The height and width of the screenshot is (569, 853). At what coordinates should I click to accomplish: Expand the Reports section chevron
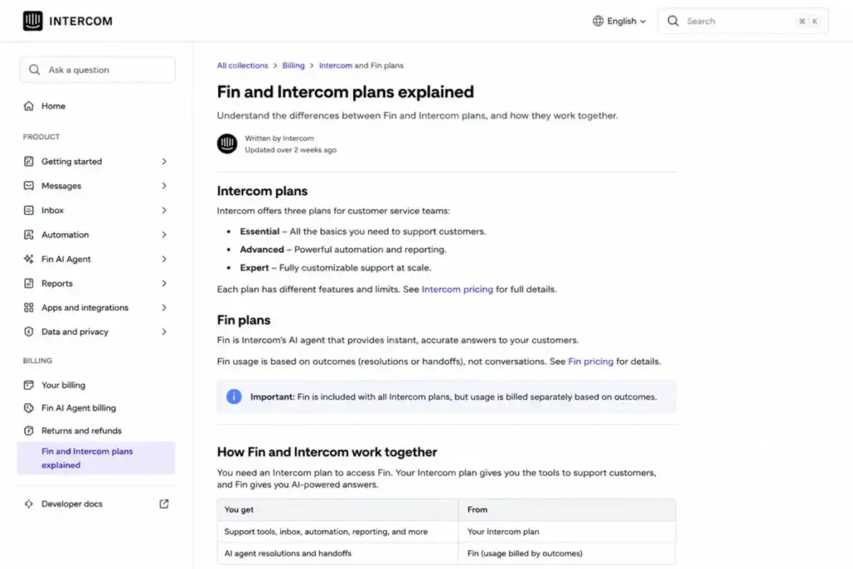coord(164,283)
